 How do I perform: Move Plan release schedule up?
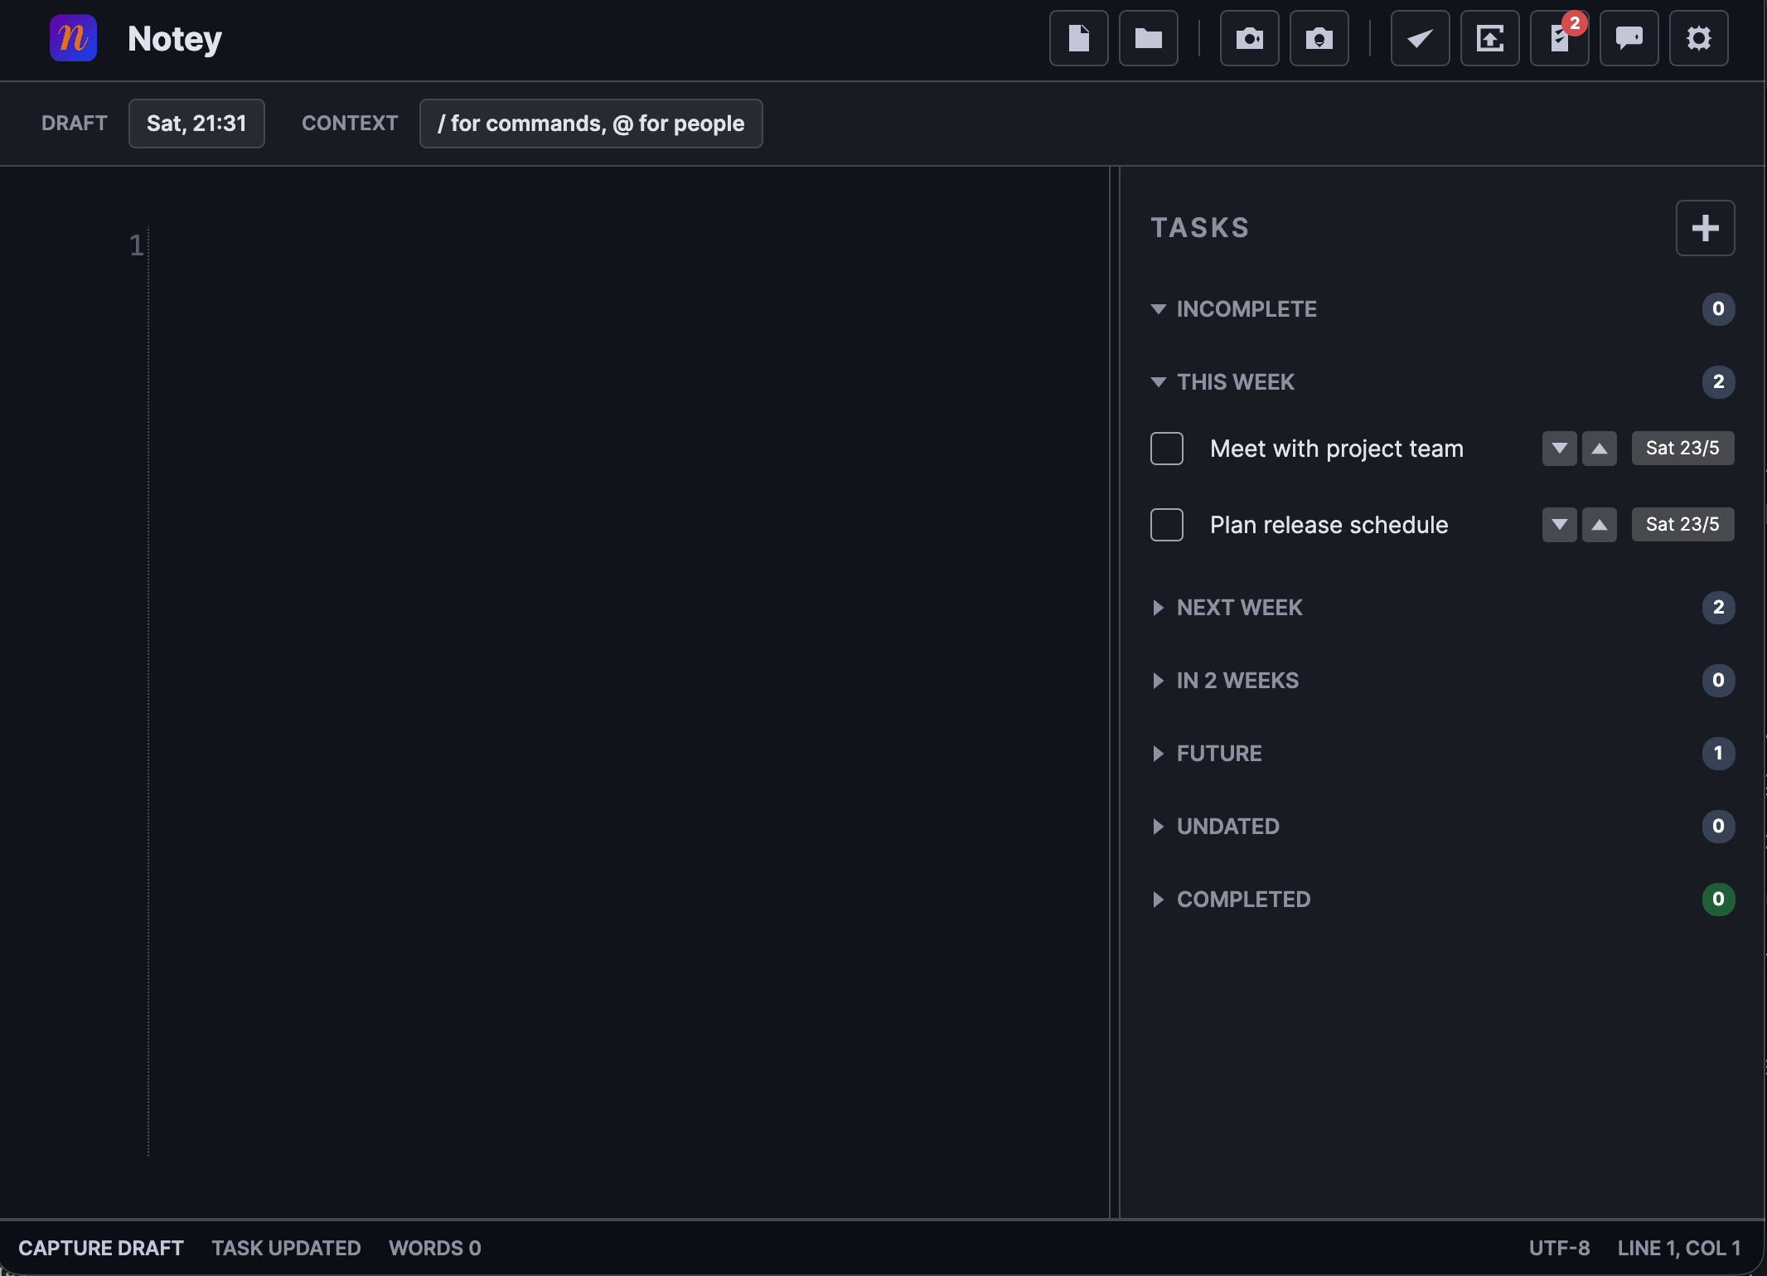click(1599, 525)
